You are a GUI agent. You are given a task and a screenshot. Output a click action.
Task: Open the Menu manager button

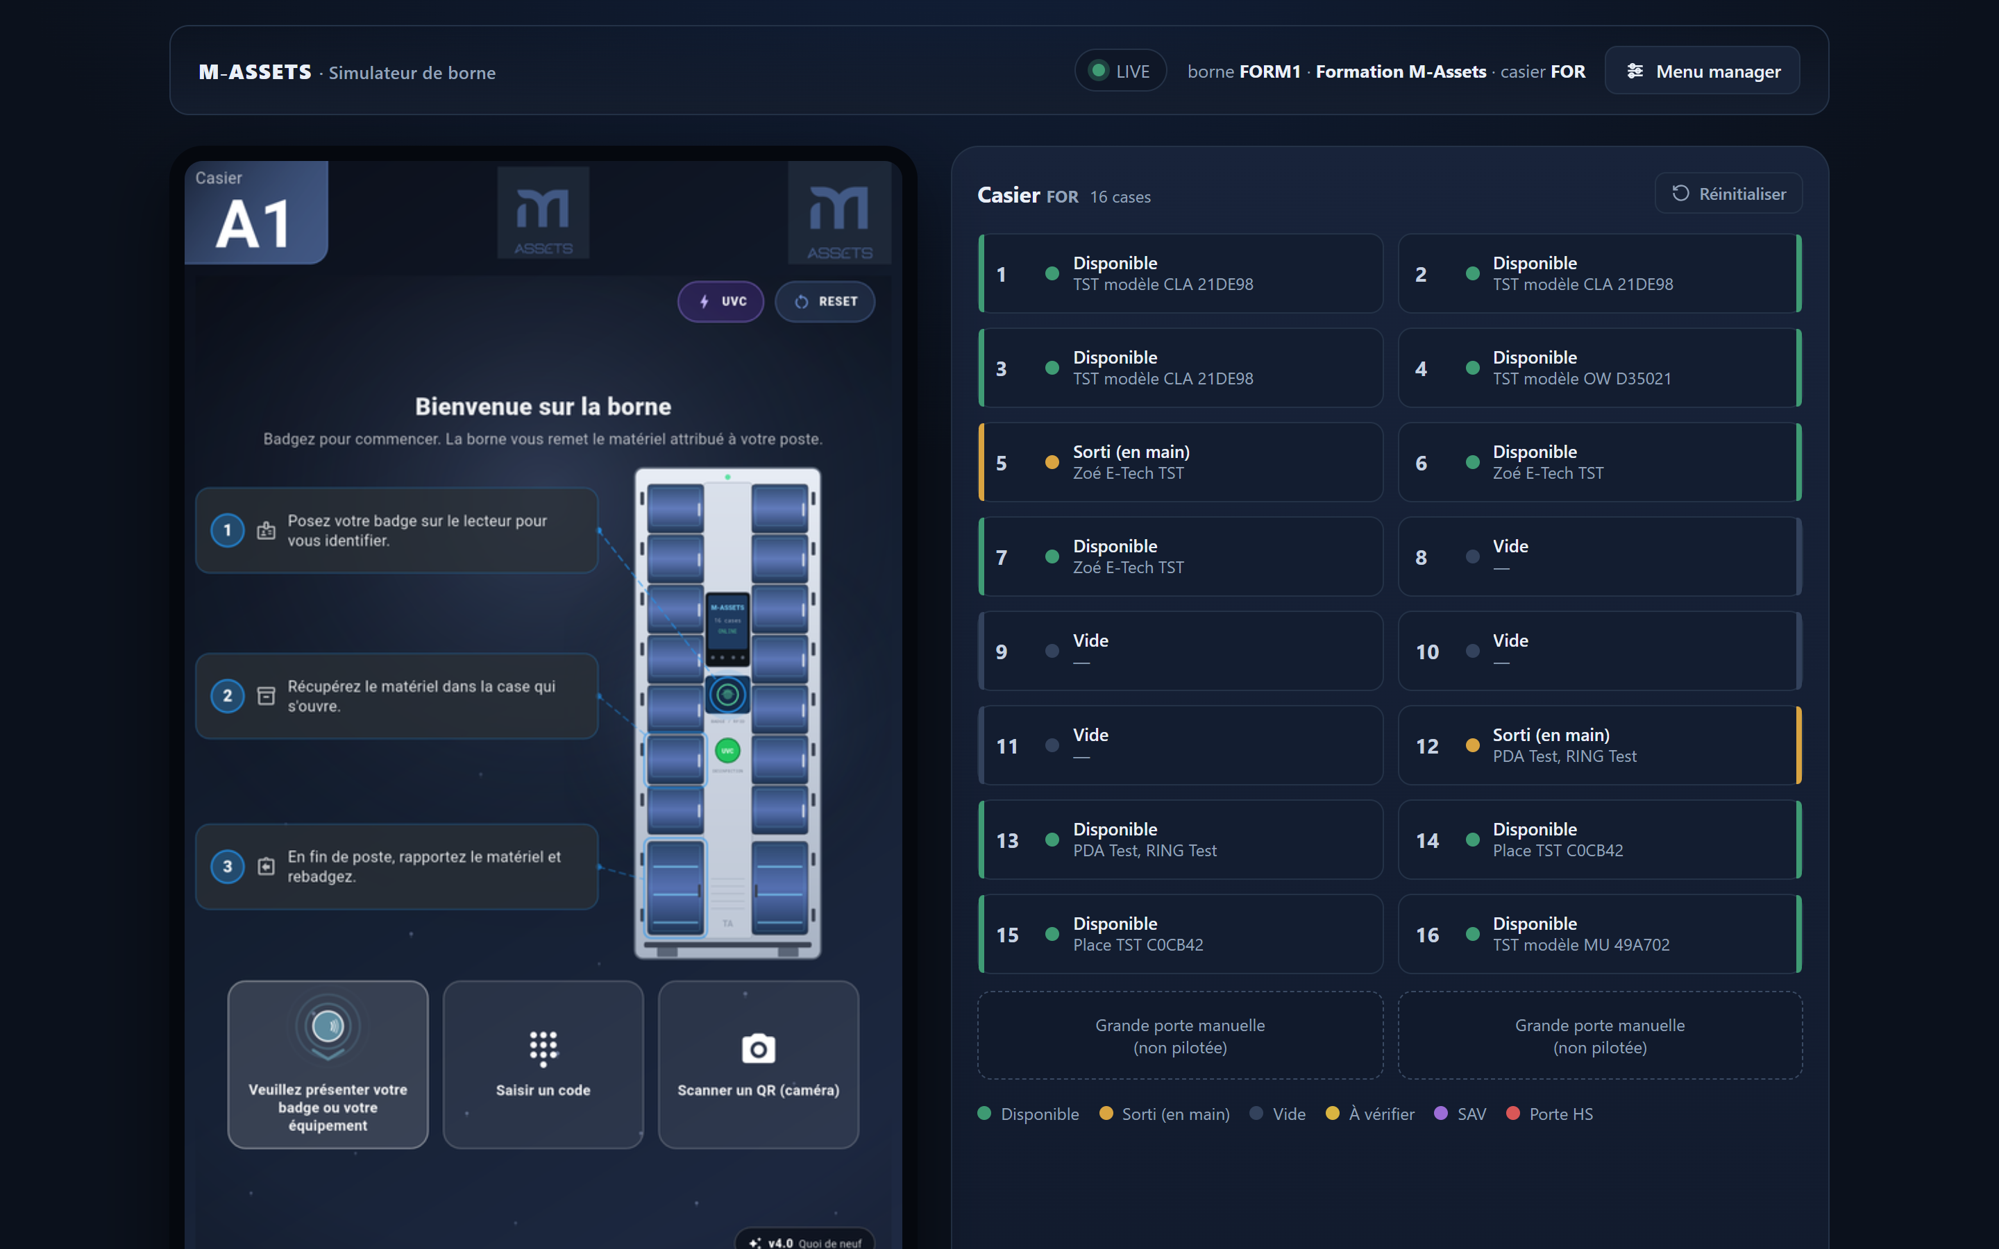click(x=1702, y=71)
